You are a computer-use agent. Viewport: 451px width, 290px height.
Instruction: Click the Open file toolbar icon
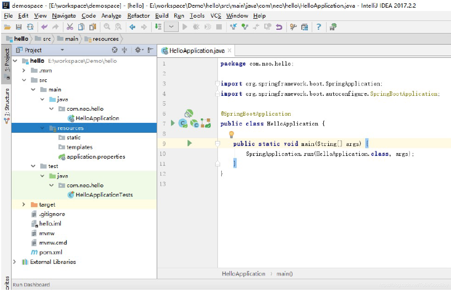click(7, 27)
